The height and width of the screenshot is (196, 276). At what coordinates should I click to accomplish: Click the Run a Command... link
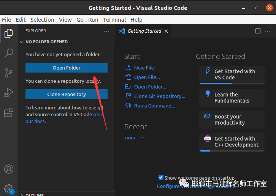[155, 106]
